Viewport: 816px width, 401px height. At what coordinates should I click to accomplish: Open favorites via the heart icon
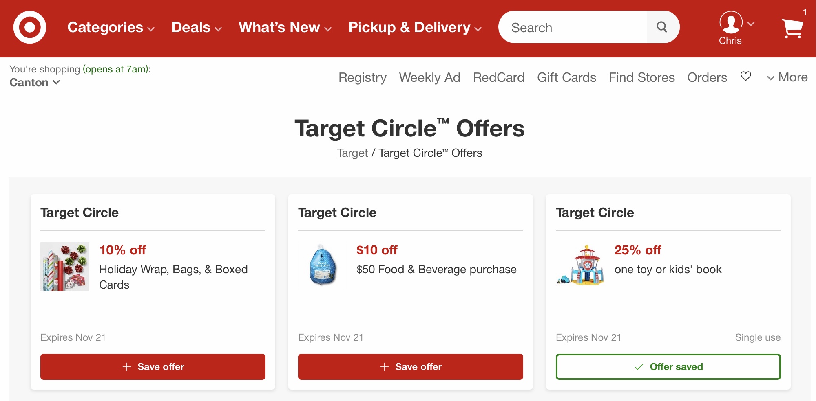click(x=746, y=76)
